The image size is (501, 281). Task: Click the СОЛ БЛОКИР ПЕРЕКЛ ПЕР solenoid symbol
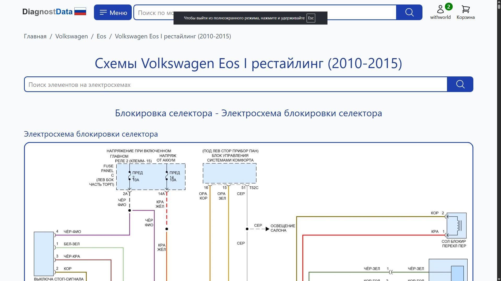(457, 225)
